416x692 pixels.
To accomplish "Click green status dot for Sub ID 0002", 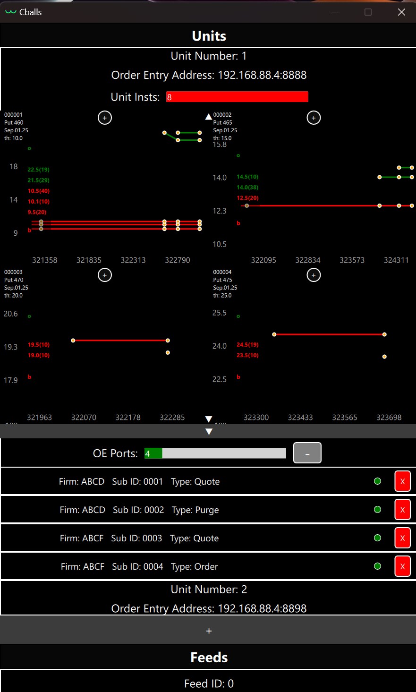I will 377,510.
